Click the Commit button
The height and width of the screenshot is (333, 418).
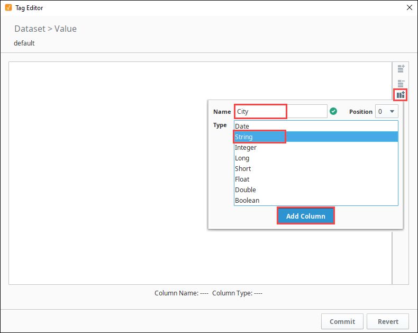(x=342, y=321)
